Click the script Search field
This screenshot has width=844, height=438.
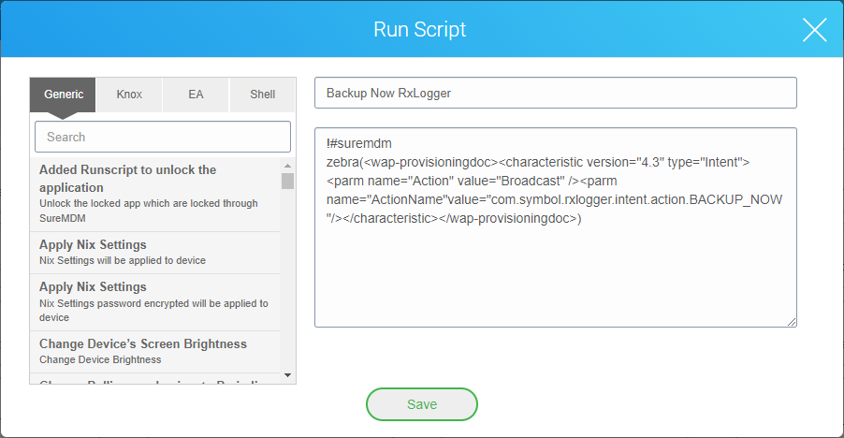point(163,137)
